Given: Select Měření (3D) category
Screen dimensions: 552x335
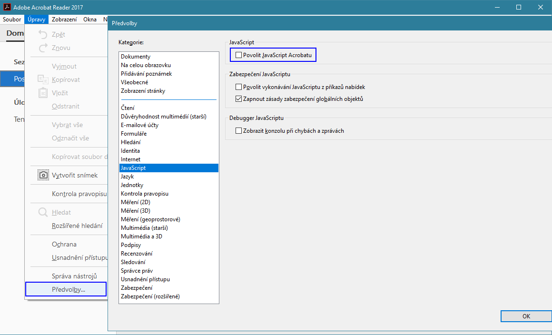Looking at the screenshot, I should (168, 211).
